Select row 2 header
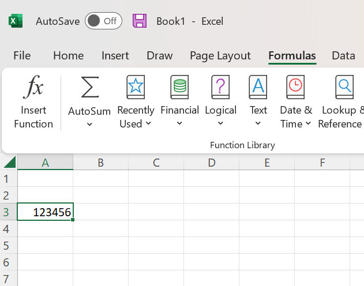 click(8, 195)
